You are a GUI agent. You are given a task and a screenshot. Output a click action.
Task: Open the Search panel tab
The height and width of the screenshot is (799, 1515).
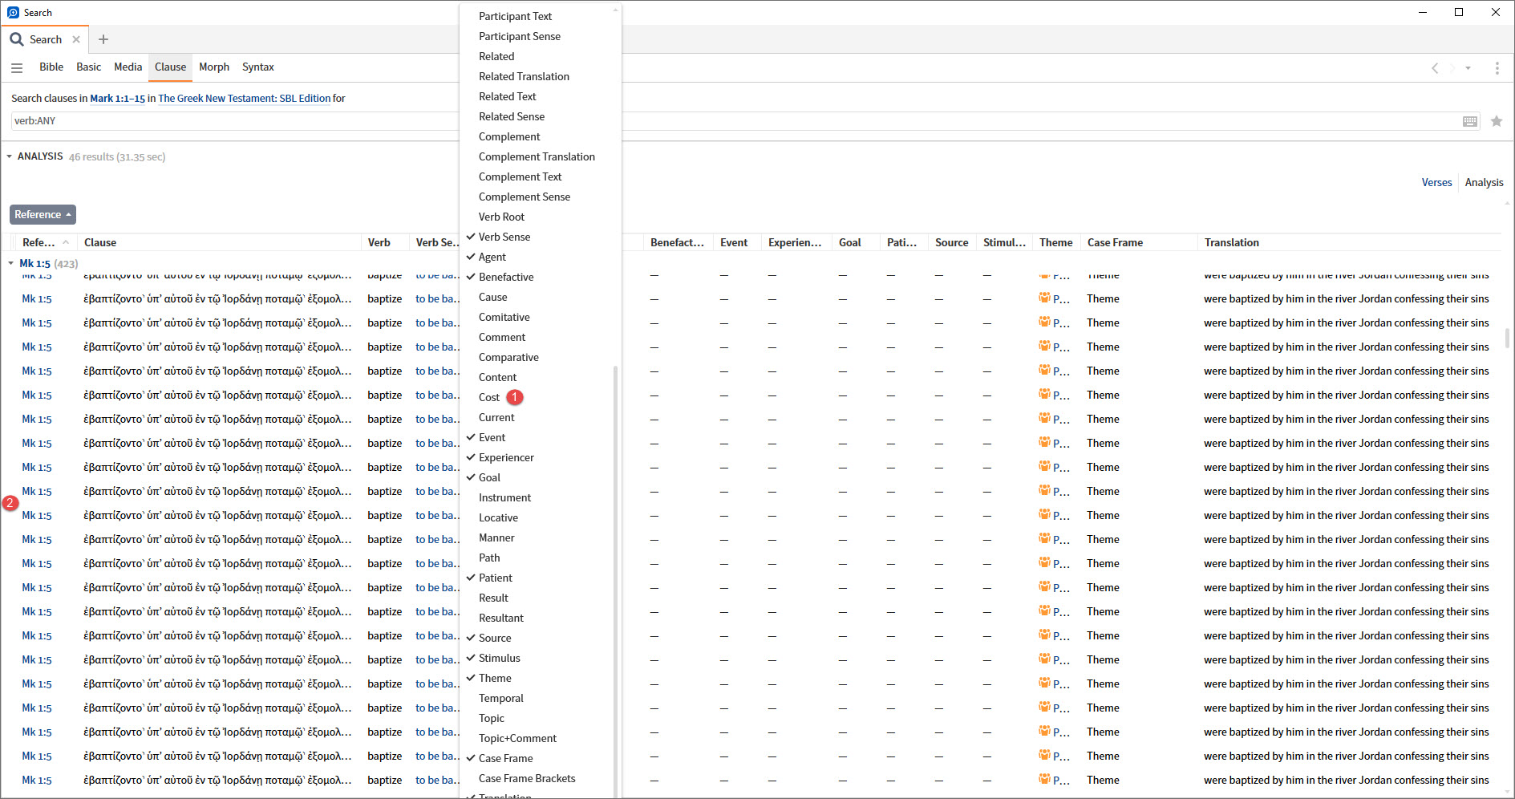click(x=45, y=39)
